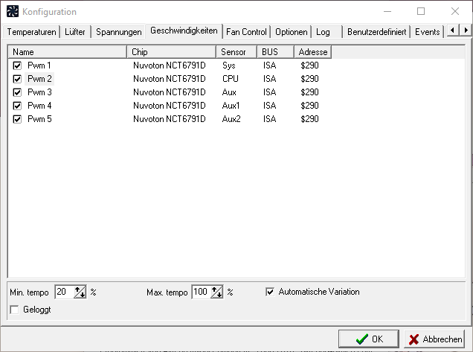
Task: Click the Sys sensor cell
Action: 228,65
